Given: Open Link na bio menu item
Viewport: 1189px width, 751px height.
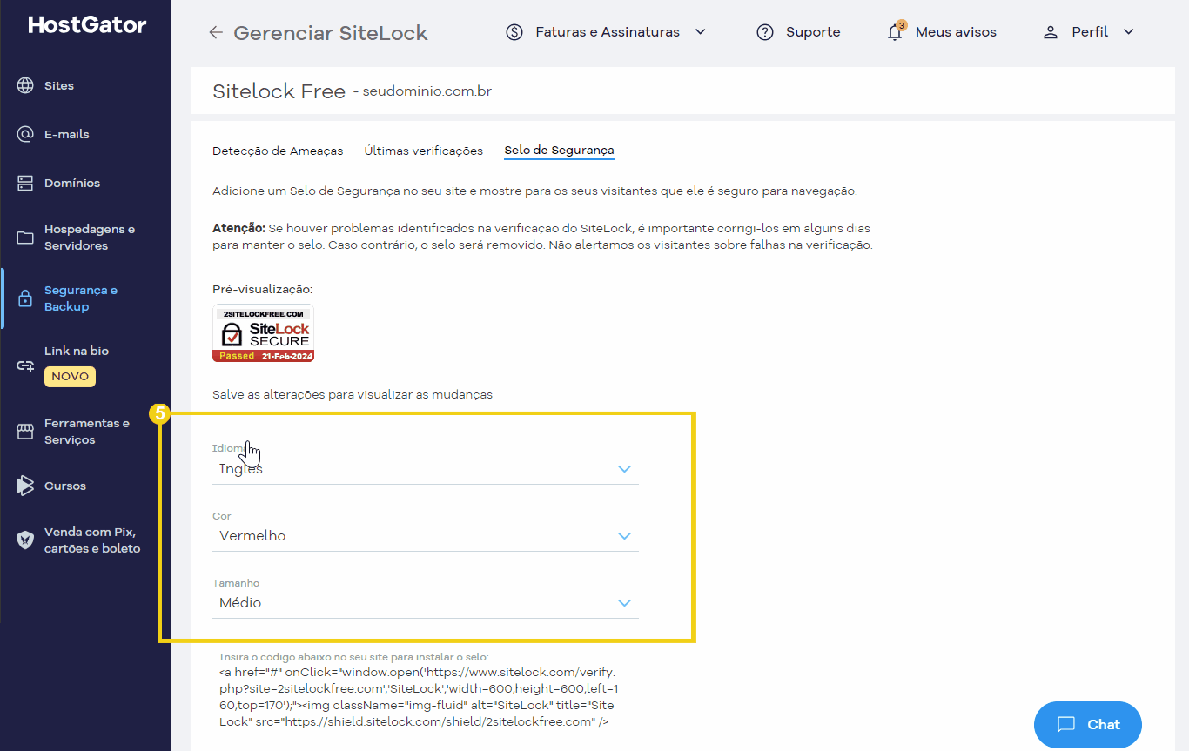Looking at the screenshot, I should pyautogui.click(x=77, y=351).
